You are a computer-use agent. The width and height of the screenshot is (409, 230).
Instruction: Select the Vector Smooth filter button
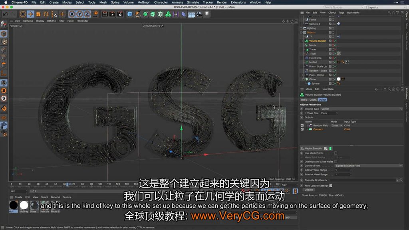point(313,149)
